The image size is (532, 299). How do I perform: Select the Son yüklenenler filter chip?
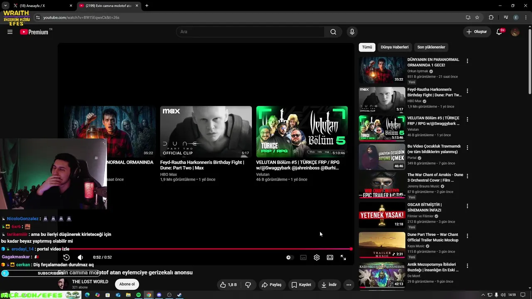point(431,47)
